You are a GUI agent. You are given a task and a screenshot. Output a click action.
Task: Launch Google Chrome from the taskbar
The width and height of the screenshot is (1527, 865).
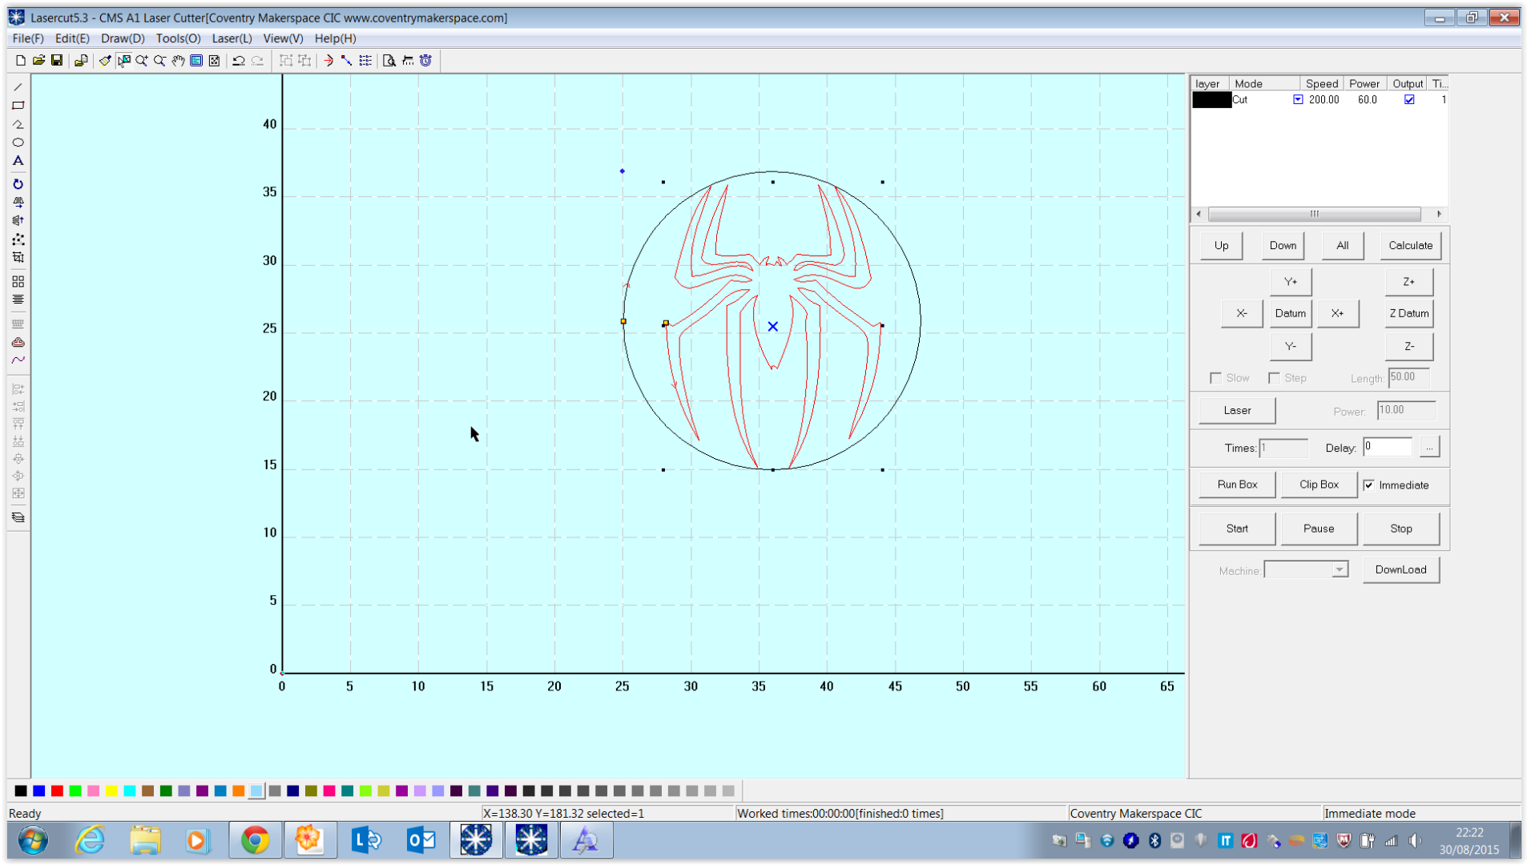tap(255, 840)
